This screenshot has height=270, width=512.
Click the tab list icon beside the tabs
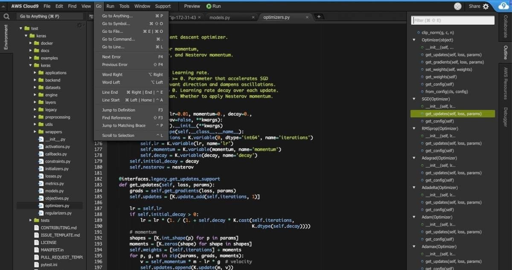(91, 17)
